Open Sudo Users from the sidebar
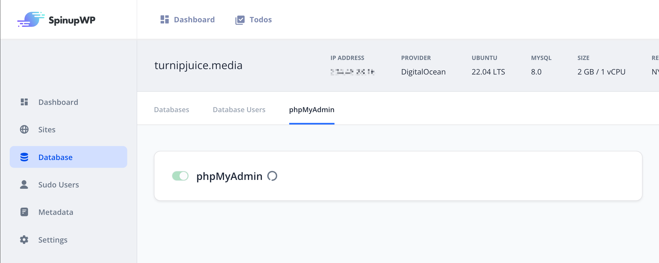The height and width of the screenshot is (263, 659). [x=58, y=184]
